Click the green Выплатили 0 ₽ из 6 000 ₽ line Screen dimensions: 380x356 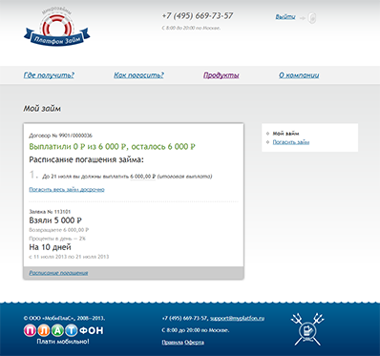112,147
